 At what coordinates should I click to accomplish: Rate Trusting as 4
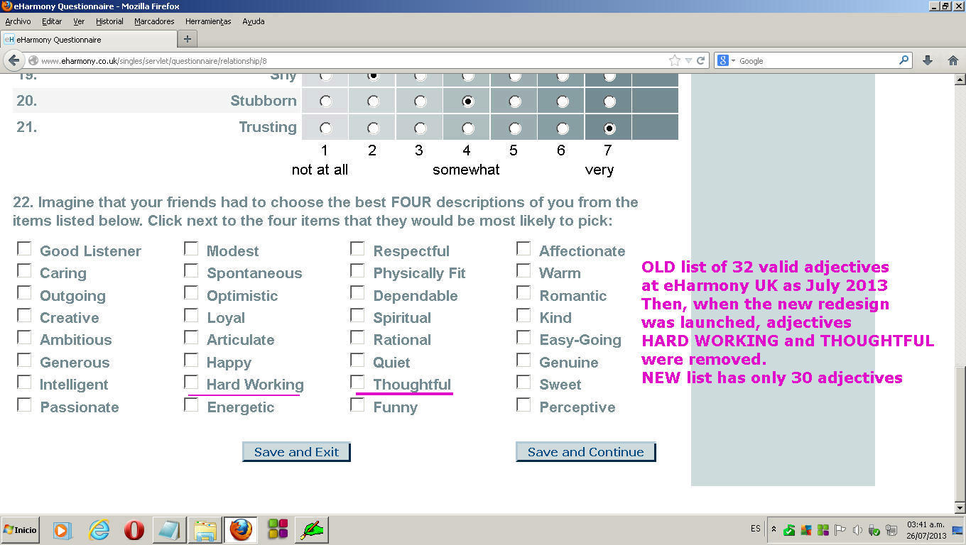point(467,128)
